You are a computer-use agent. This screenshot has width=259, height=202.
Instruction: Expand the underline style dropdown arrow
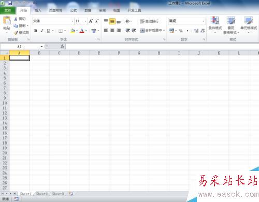(53, 31)
